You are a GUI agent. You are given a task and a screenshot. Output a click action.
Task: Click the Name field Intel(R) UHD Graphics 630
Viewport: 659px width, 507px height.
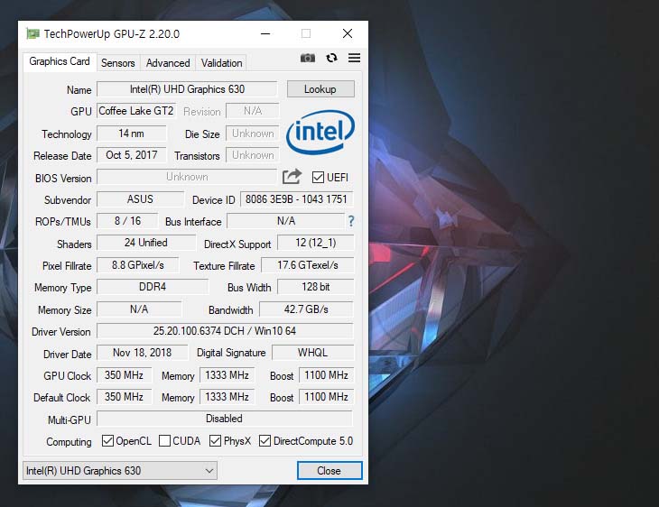pos(187,89)
